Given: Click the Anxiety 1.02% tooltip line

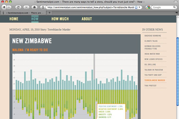Looking at the screenshot, I should point(105,114).
